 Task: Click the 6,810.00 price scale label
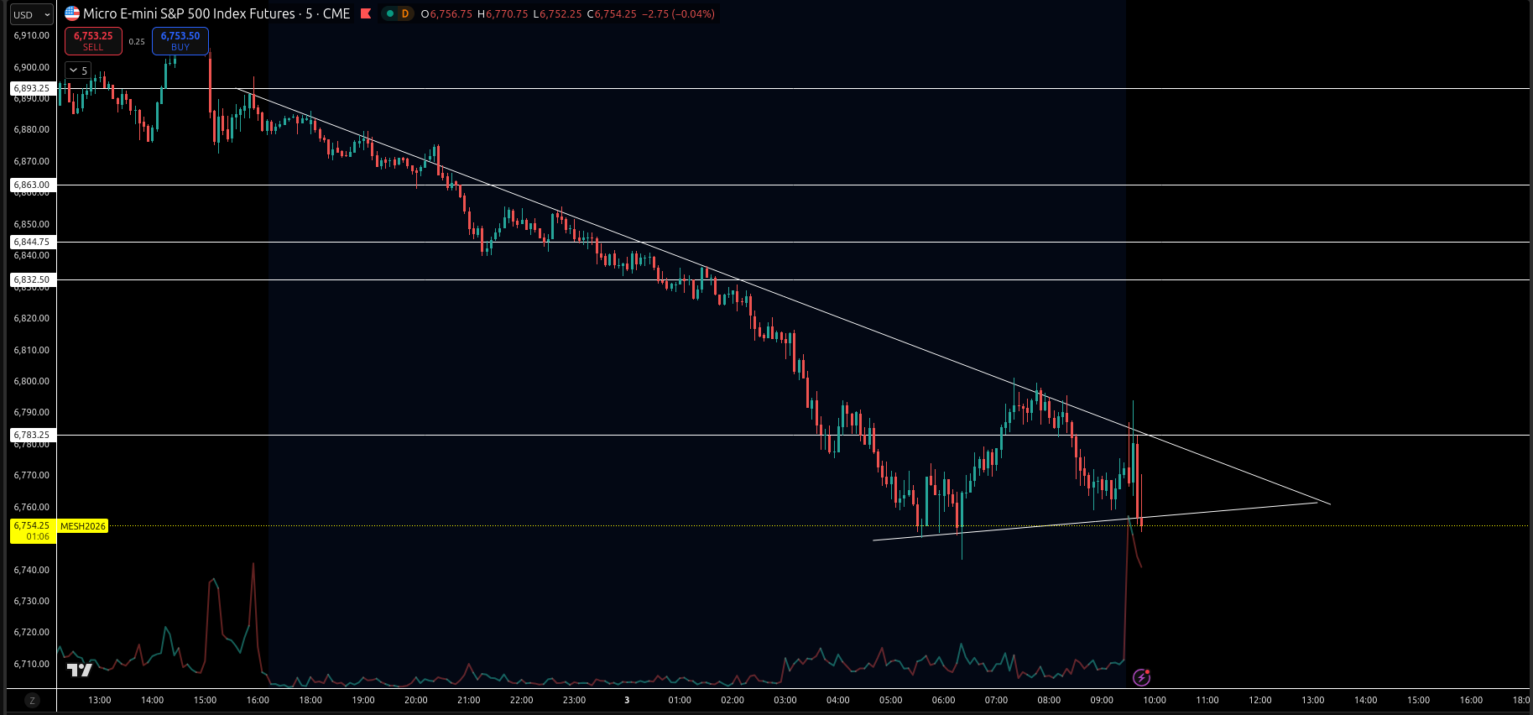pyautogui.click(x=32, y=350)
